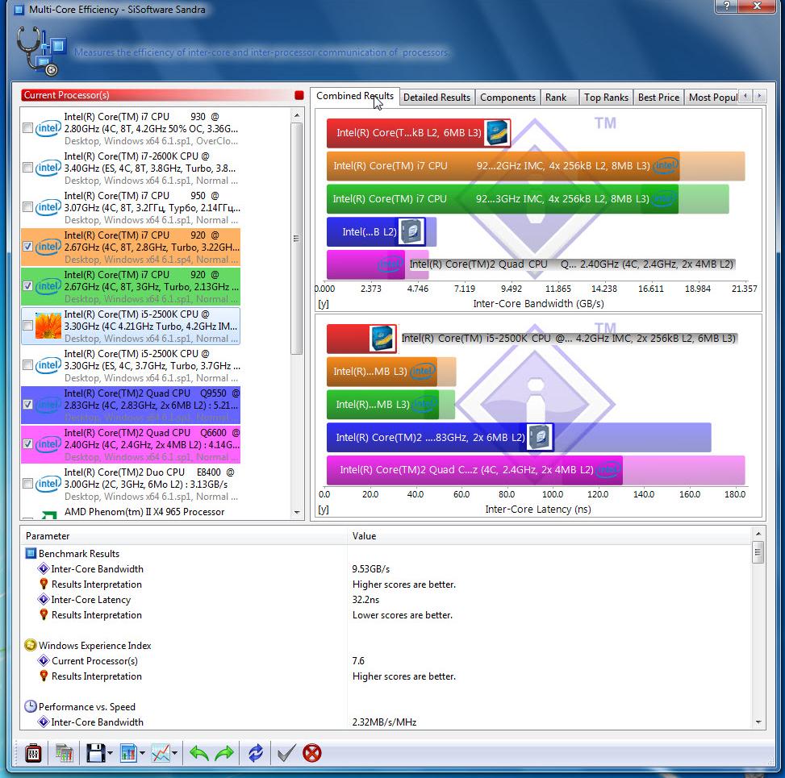Uncheck the orange Core i7 920 checkbox

point(28,247)
